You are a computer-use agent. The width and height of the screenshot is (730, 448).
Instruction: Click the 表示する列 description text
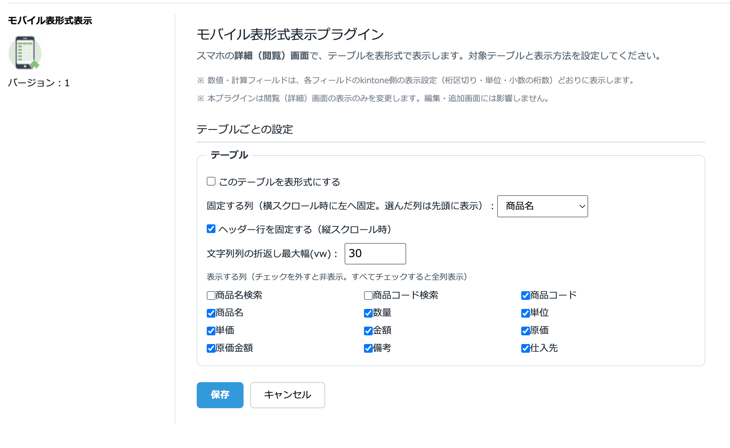click(x=337, y=277)
